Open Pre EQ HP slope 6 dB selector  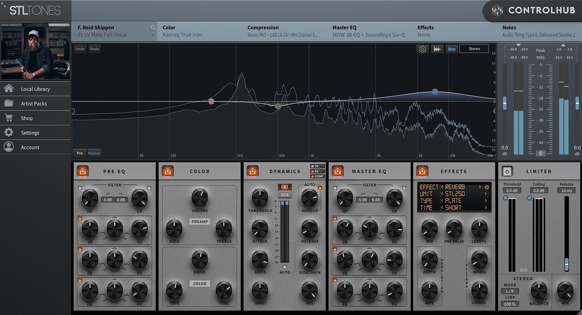[108, 200]
